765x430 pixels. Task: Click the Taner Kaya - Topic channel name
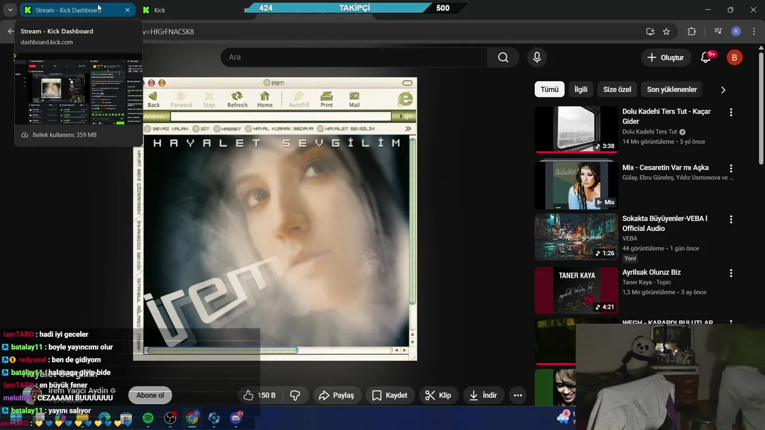(x=647, y=282)
